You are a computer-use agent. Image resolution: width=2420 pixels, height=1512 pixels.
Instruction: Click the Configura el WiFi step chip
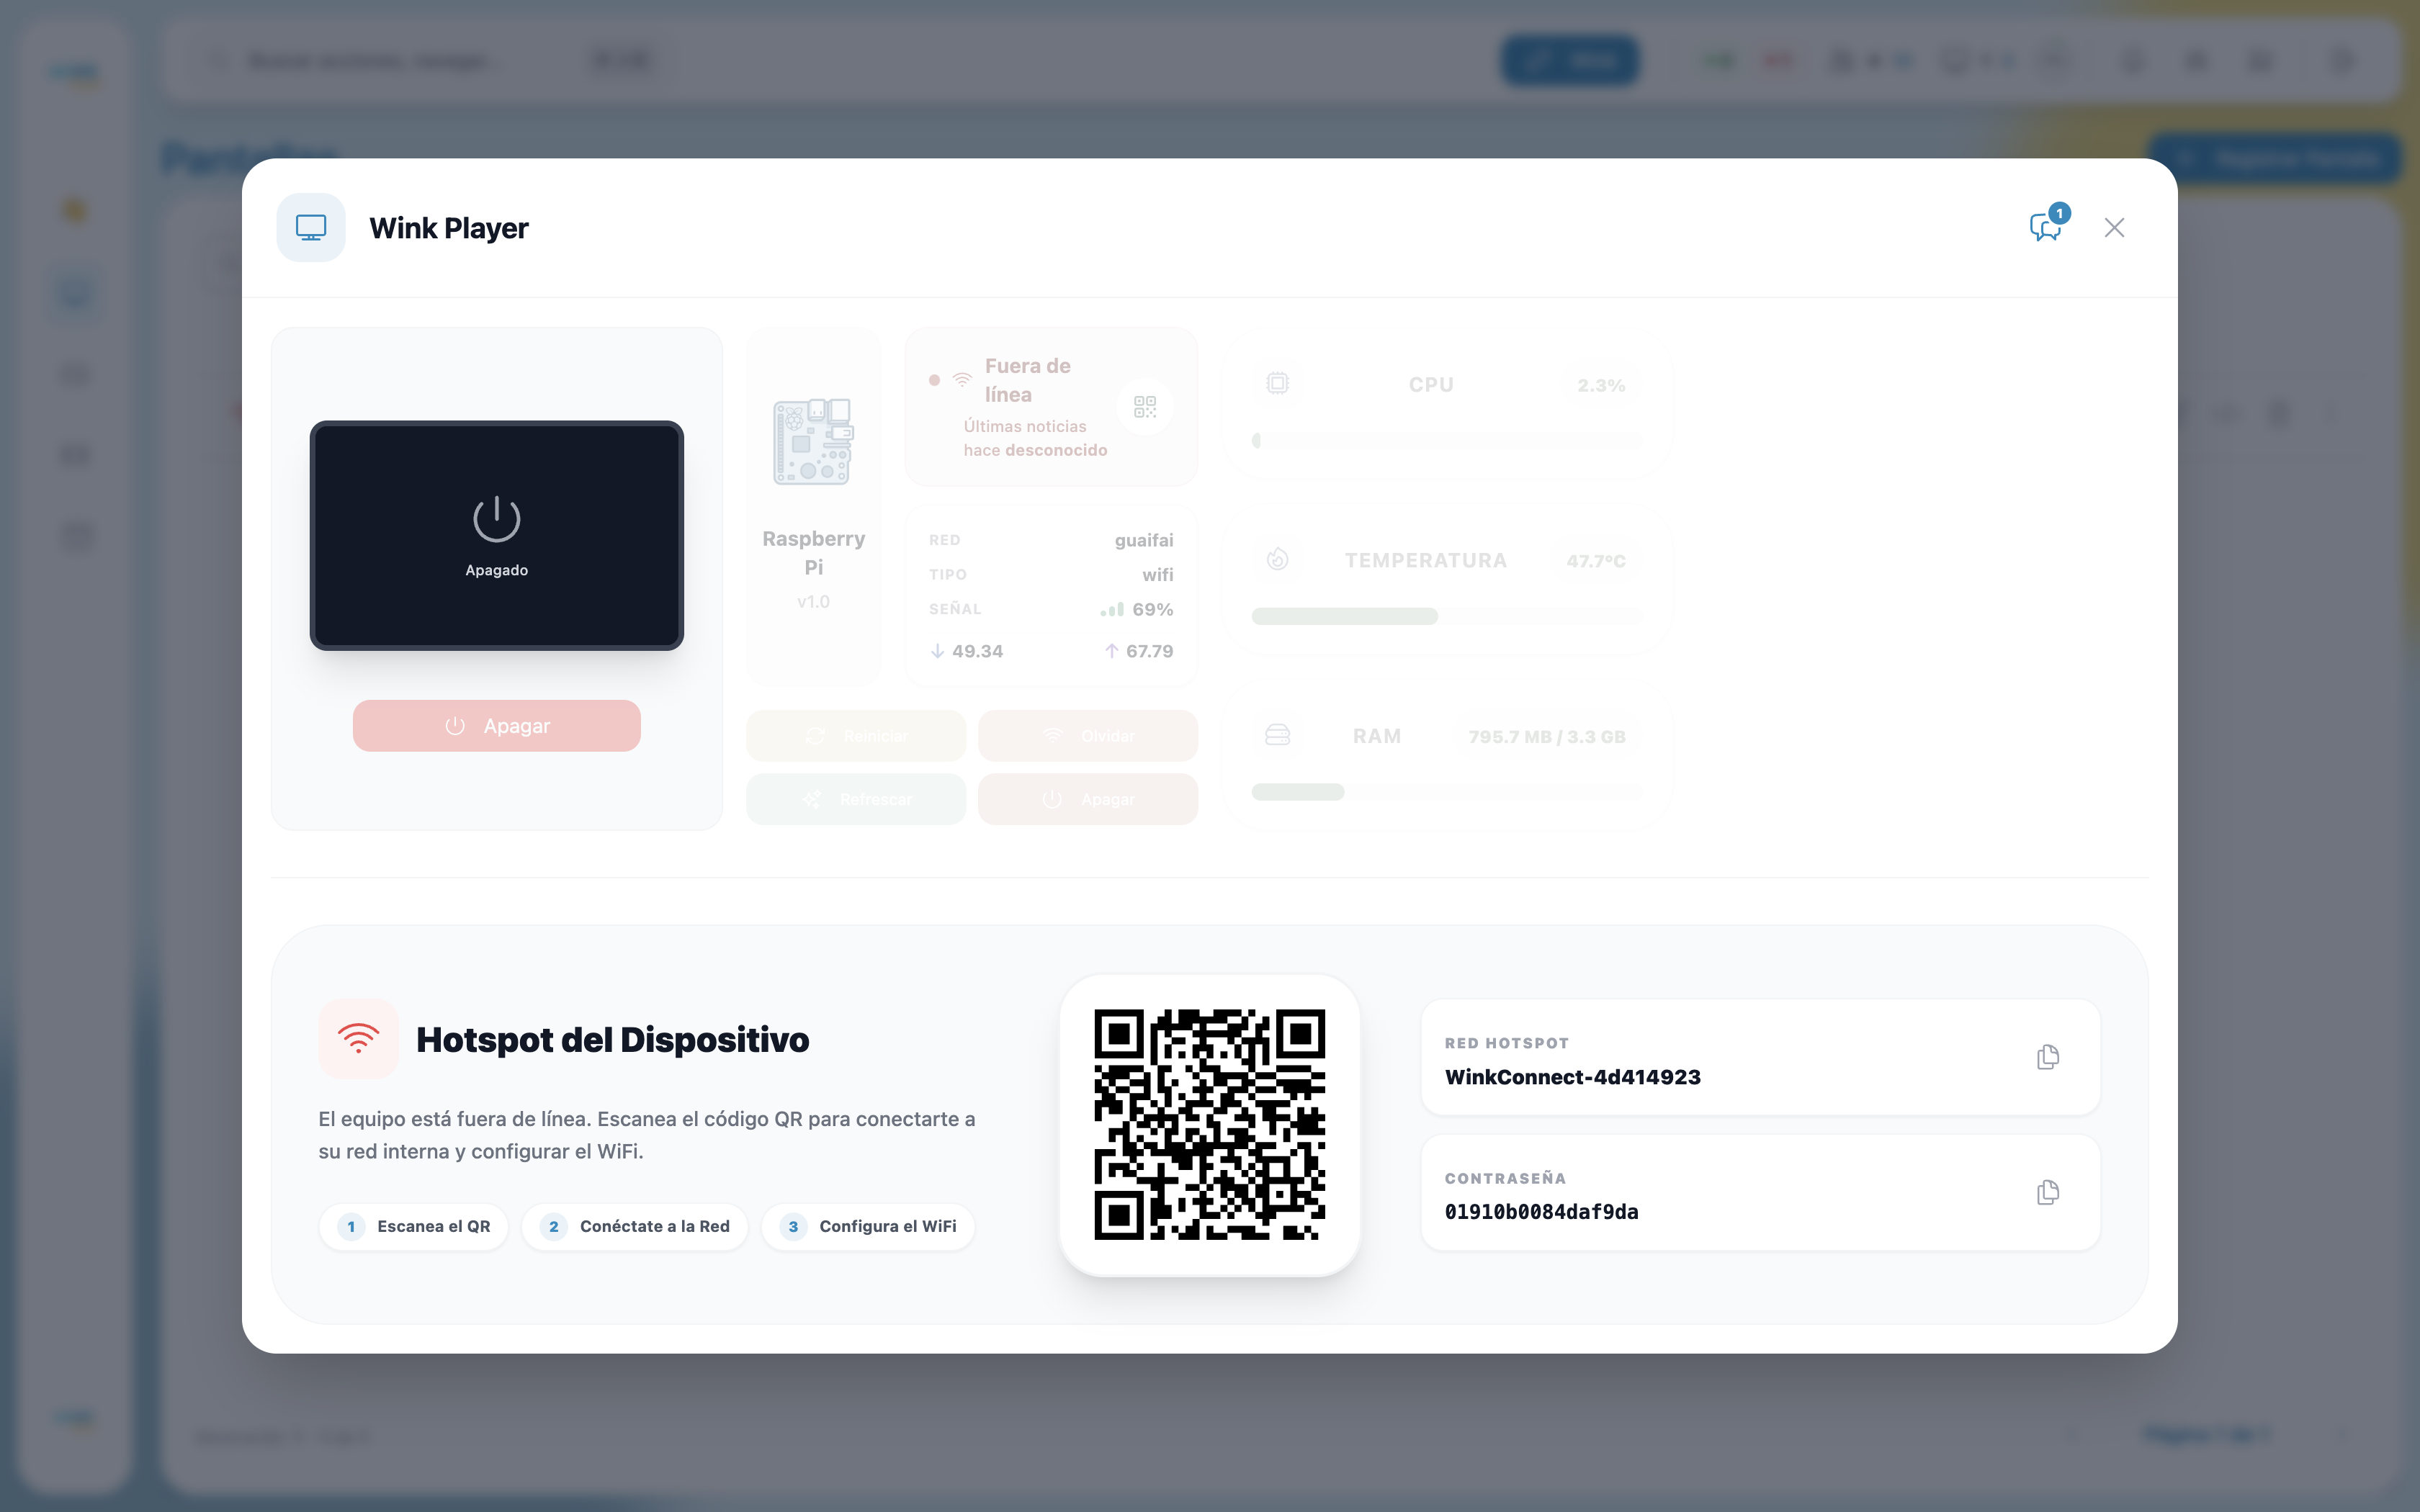[868, 1227]
